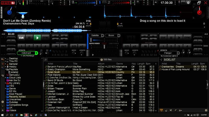Pause the right deck
This screenshot has width=209, height=117.
click(171, 38)
